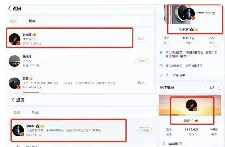Click 刘亦菲's crown icon in bottom profile card
Viewport: 225px width, 147px height.
pos(196,121)
